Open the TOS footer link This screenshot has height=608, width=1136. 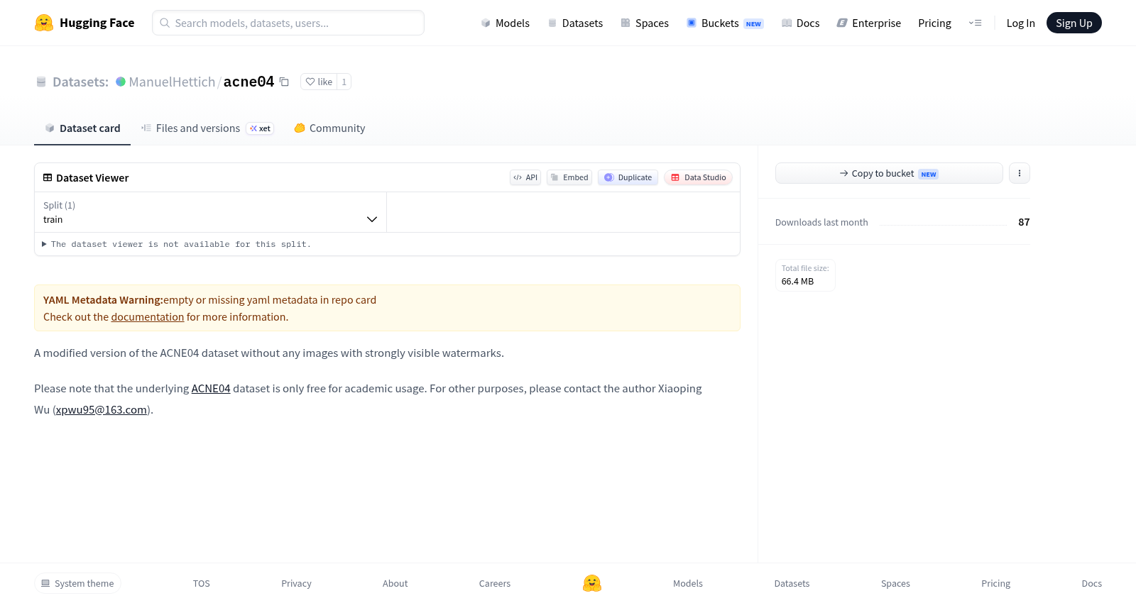[x=202, y=583]
